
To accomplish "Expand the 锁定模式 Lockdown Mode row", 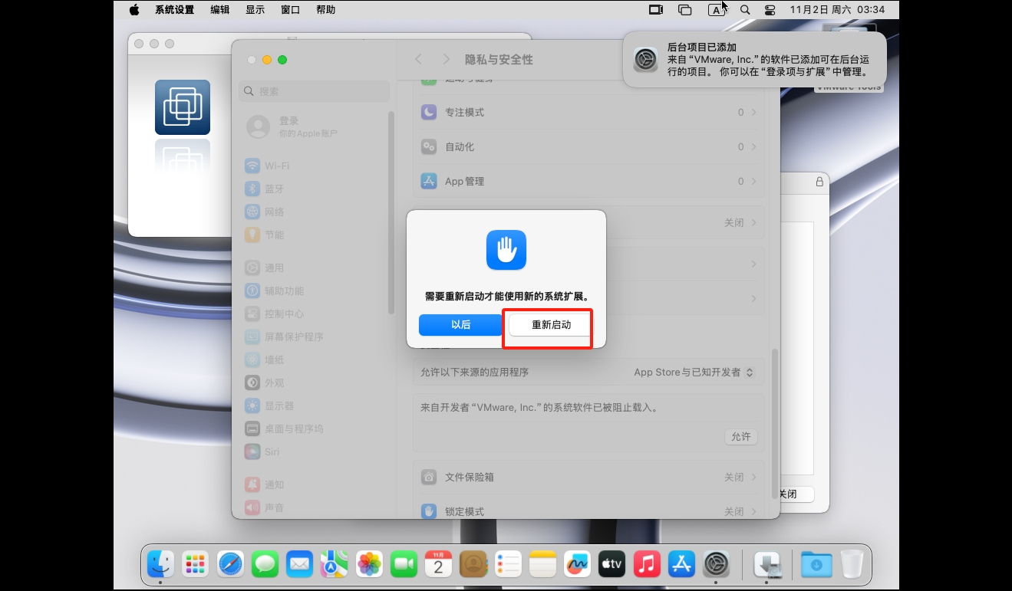I will tap(588, 511).
